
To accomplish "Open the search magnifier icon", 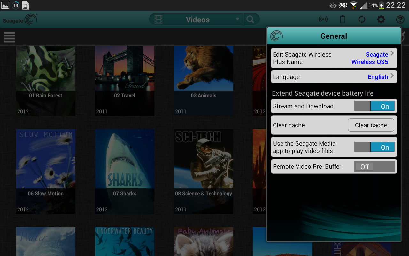I will [x=251, y=20].
